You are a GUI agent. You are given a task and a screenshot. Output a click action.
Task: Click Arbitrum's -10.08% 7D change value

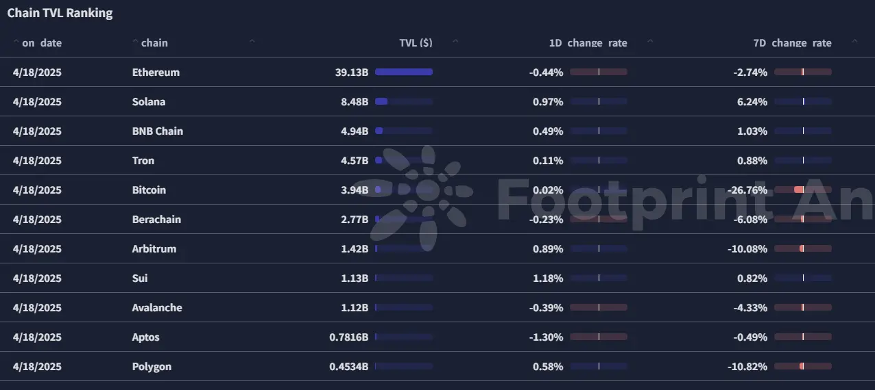pos(747,249)
